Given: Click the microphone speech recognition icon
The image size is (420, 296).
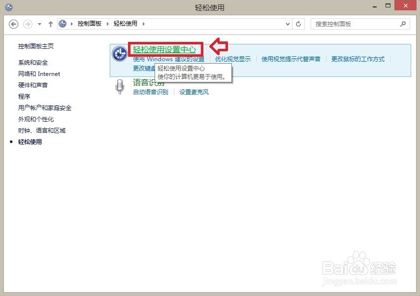Looking at the screenshot, I should point(120,87).
